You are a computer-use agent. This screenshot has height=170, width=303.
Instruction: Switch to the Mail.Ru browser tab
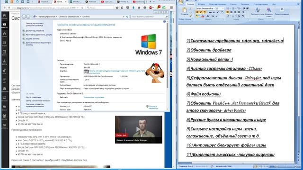point(75,2)
